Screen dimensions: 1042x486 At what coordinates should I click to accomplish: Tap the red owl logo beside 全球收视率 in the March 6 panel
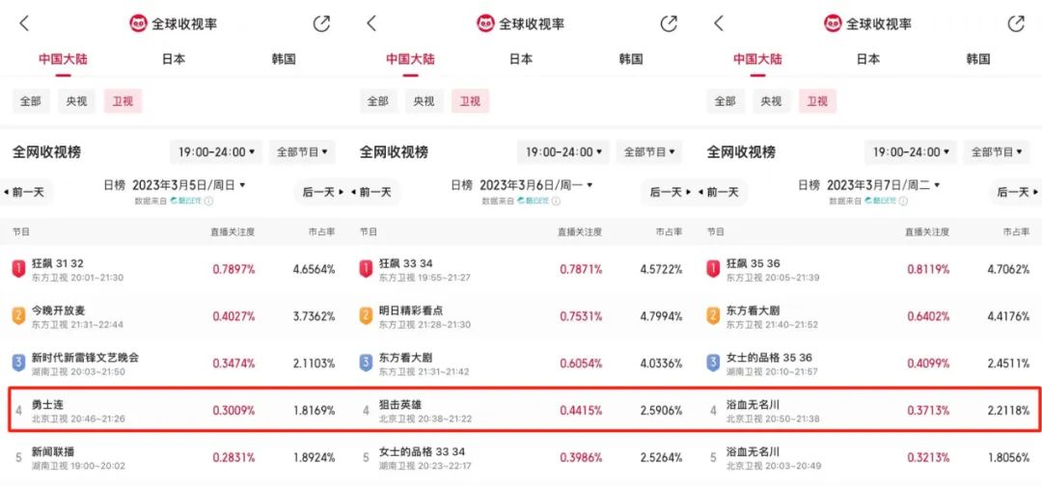pos(485,24)
